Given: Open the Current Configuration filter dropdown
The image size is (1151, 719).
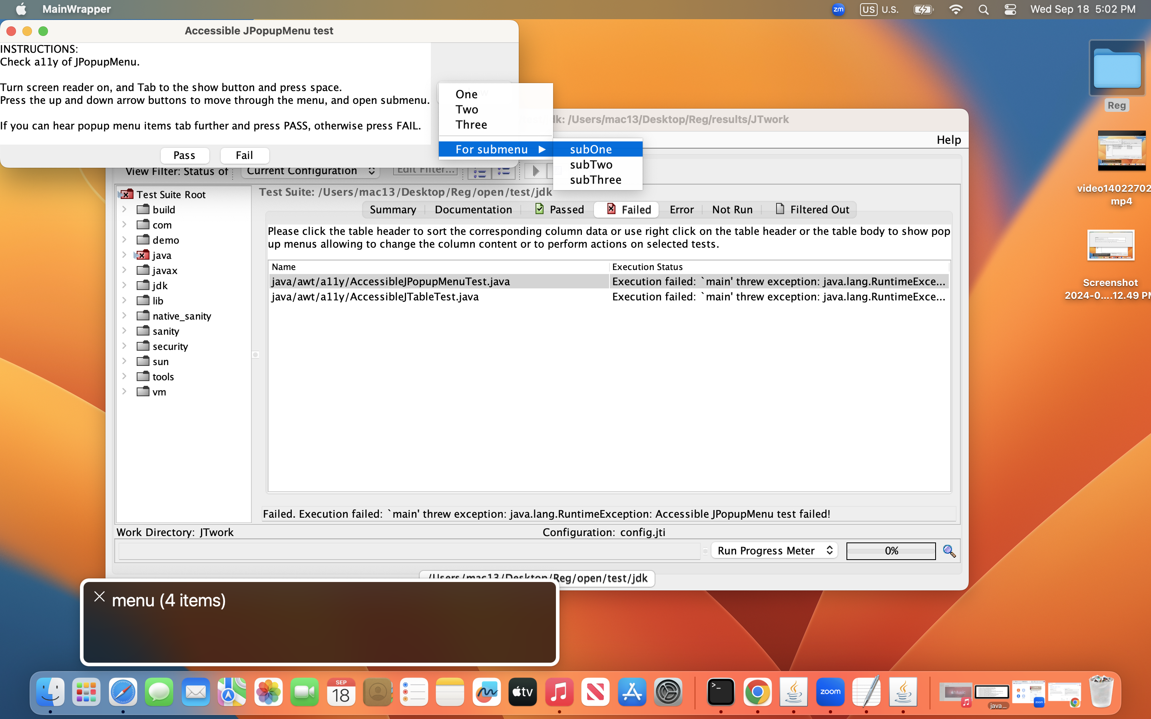Looking at the screenshot, I should [310, 171].
